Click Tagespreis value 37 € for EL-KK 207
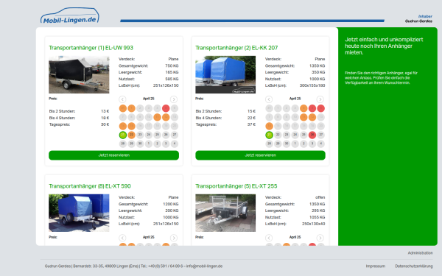 [x=251, y=124]
